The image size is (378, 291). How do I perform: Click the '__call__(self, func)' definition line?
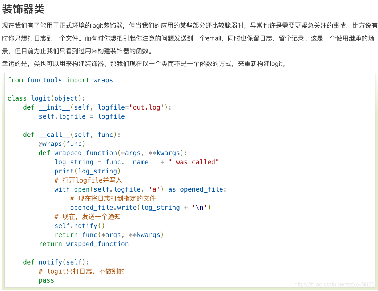coord(72,135)
